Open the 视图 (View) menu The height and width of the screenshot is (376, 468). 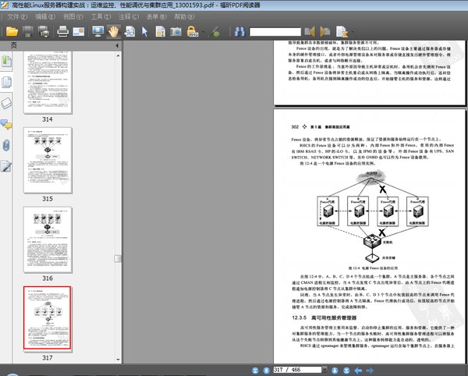[x=73, y=16]
